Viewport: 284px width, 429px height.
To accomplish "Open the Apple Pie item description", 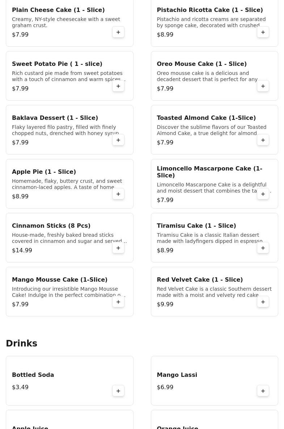I will pyautogui.click(x=67, y=184).
